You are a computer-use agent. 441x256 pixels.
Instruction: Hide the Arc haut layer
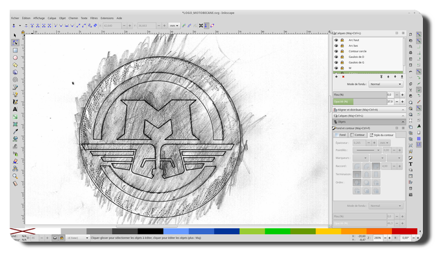point(336,40)
